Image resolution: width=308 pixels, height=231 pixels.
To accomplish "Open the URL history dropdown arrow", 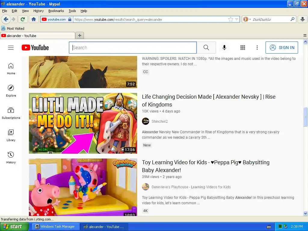I will point(236,19).
